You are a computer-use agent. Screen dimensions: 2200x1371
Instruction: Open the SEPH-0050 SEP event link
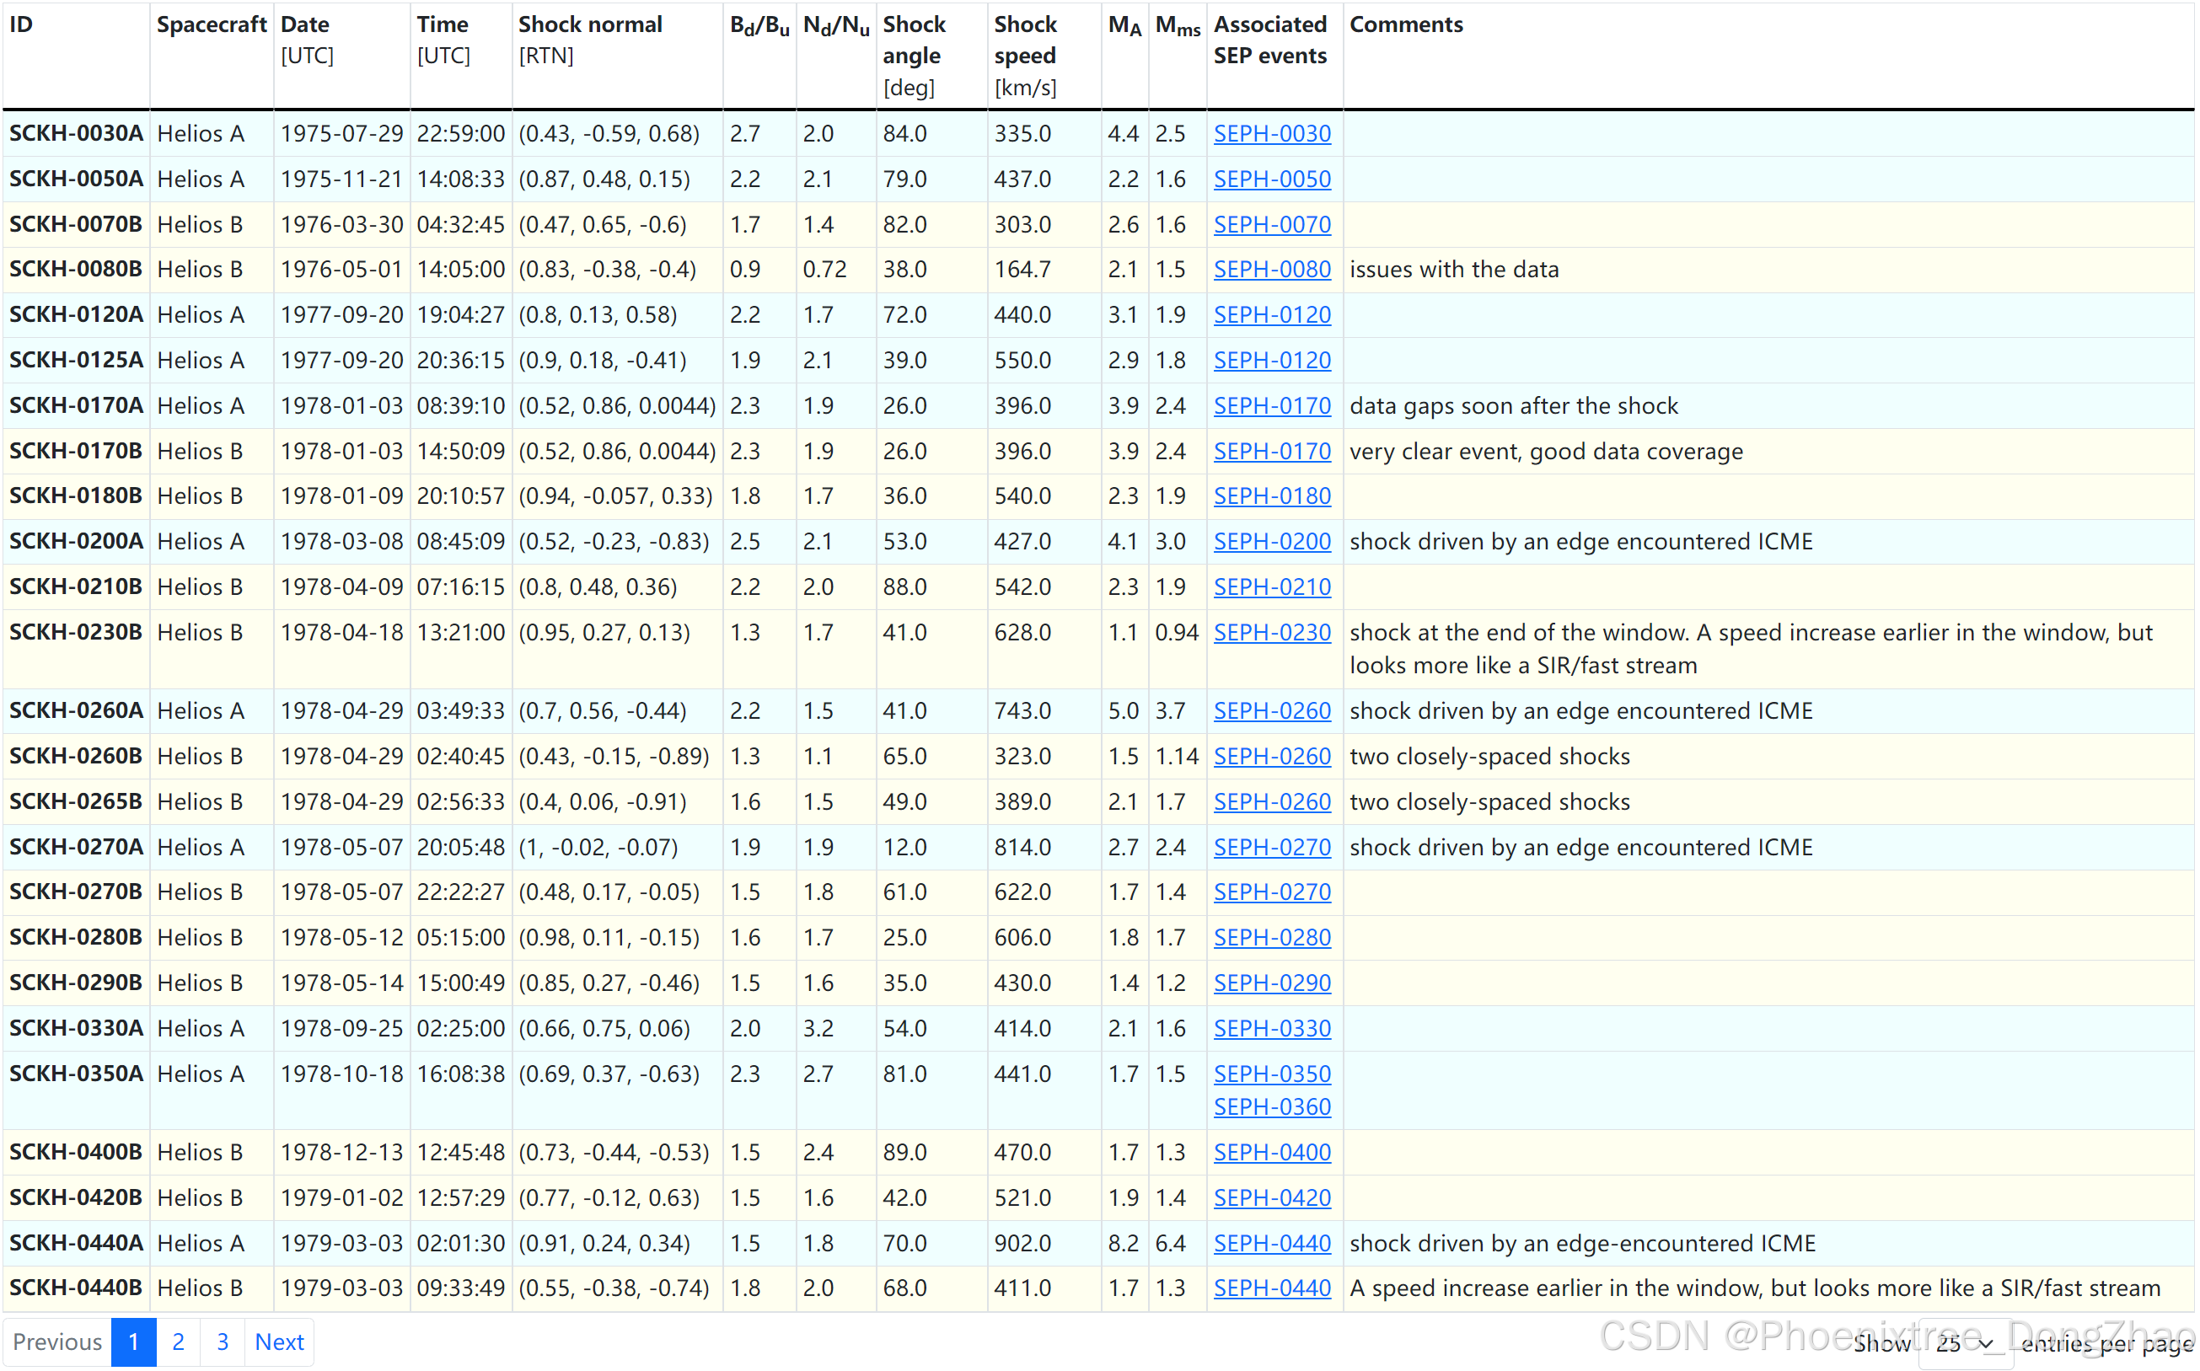[1271, 179]
